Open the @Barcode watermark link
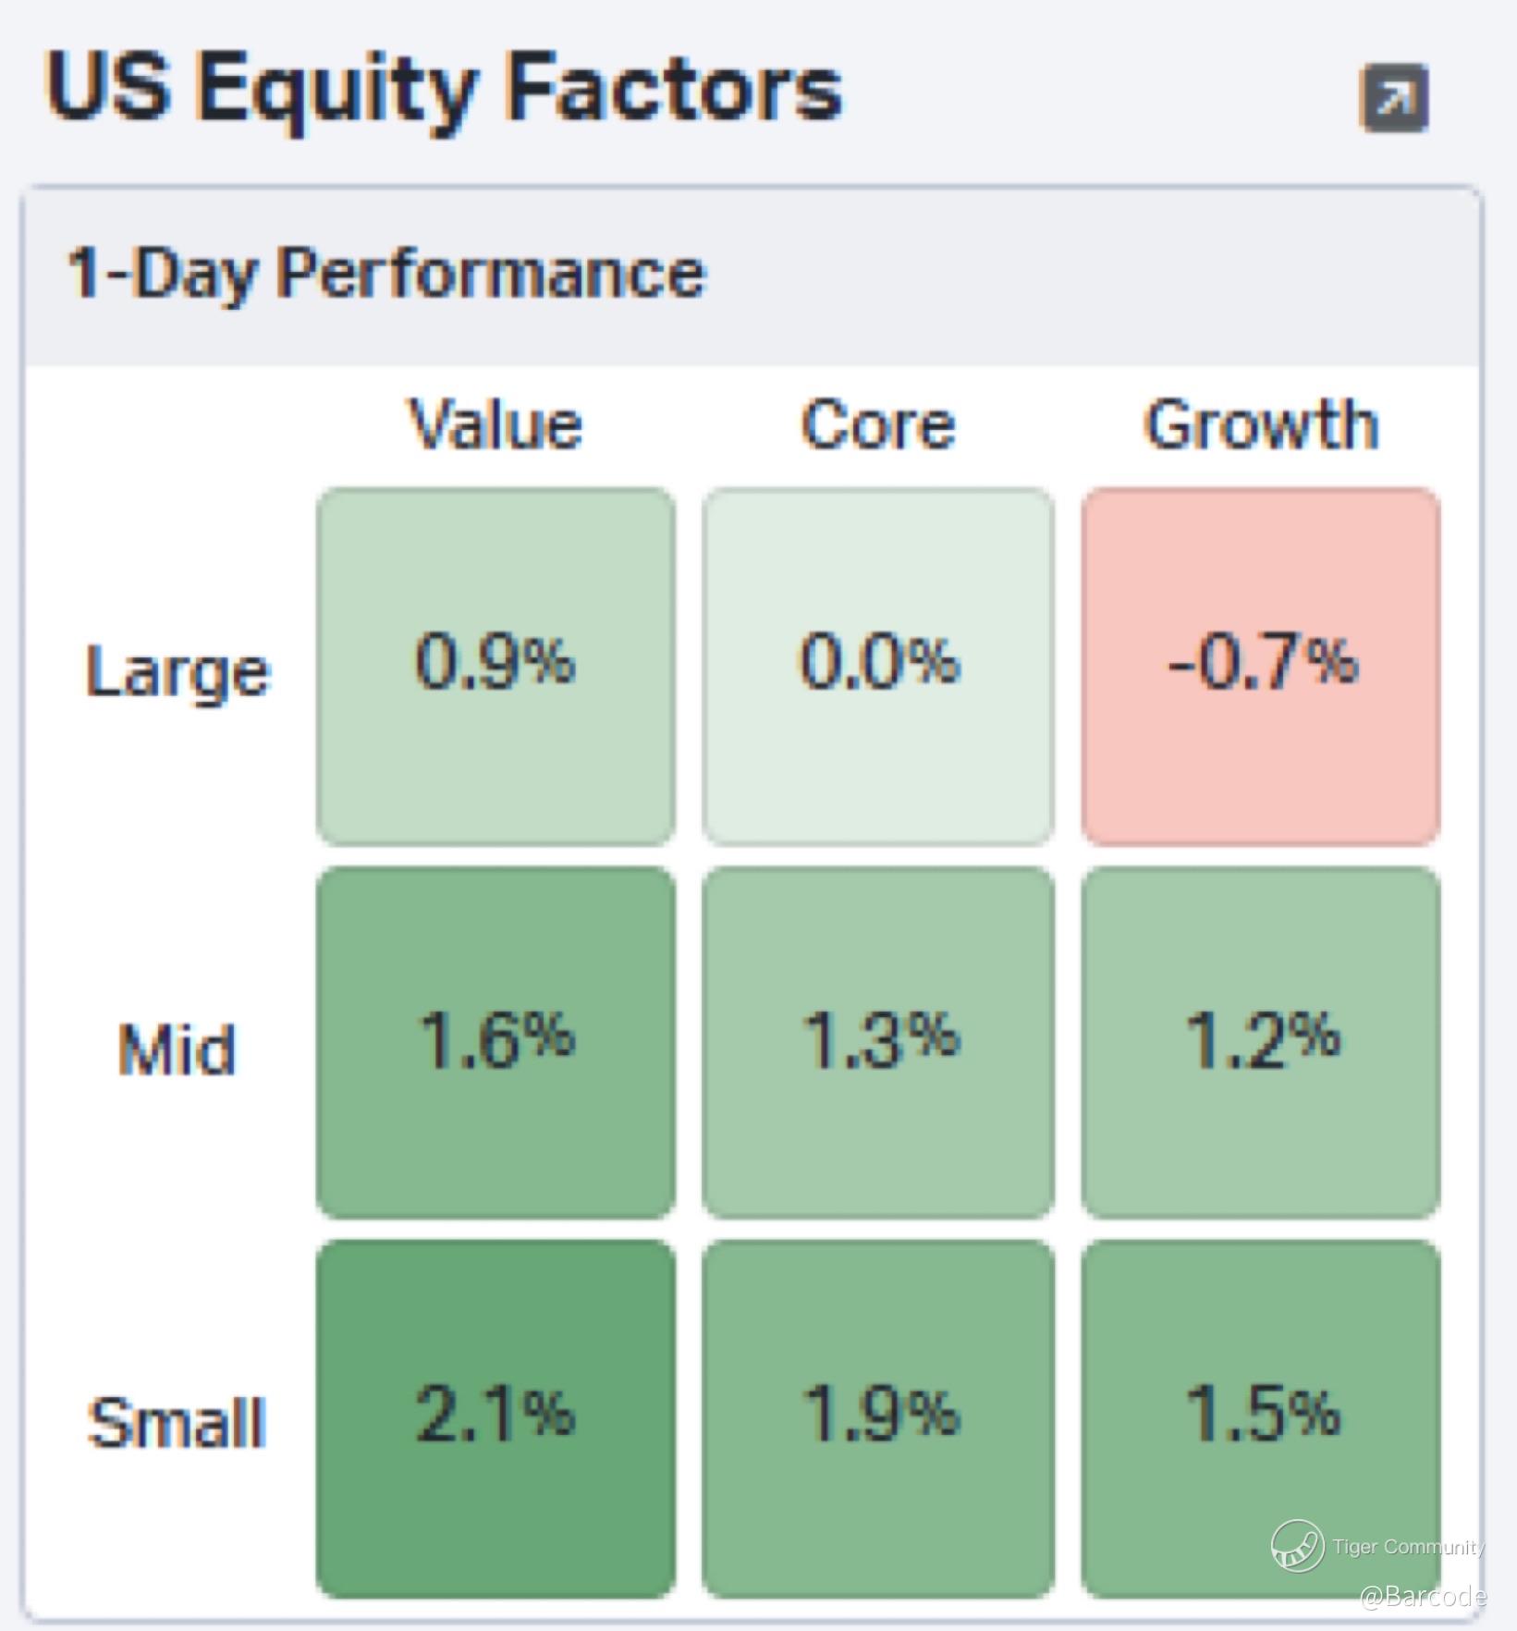The width and height of the screenshot is (1517, 1631). point(1423,1595)
